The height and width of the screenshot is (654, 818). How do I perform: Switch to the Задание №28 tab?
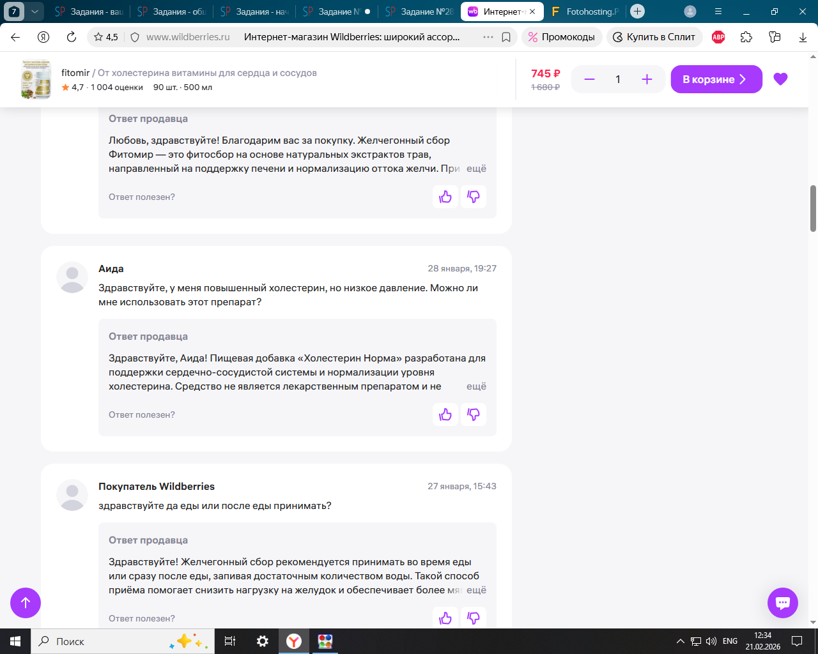[419, 11]
